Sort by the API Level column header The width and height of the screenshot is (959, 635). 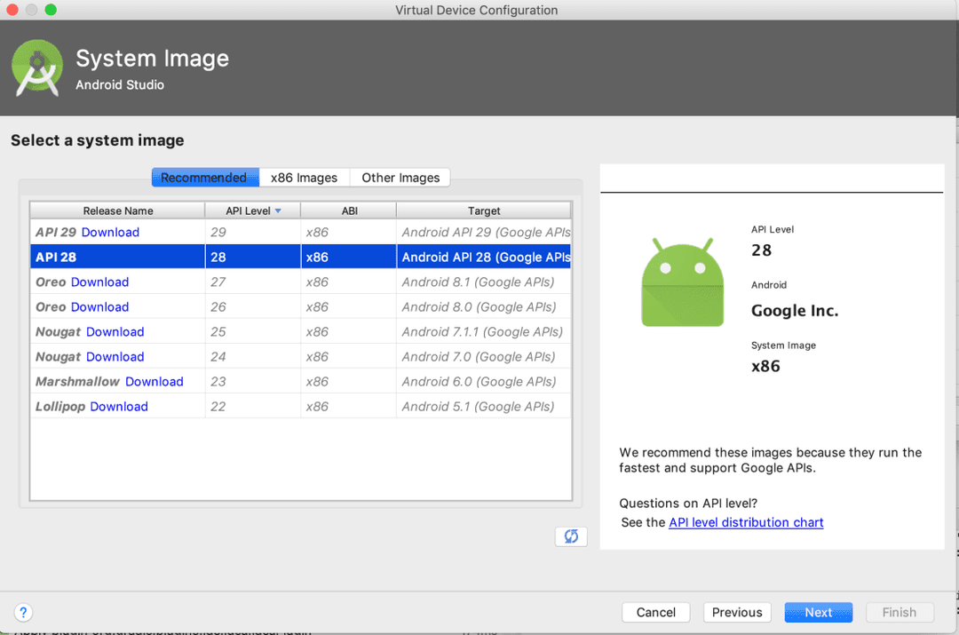252,210
